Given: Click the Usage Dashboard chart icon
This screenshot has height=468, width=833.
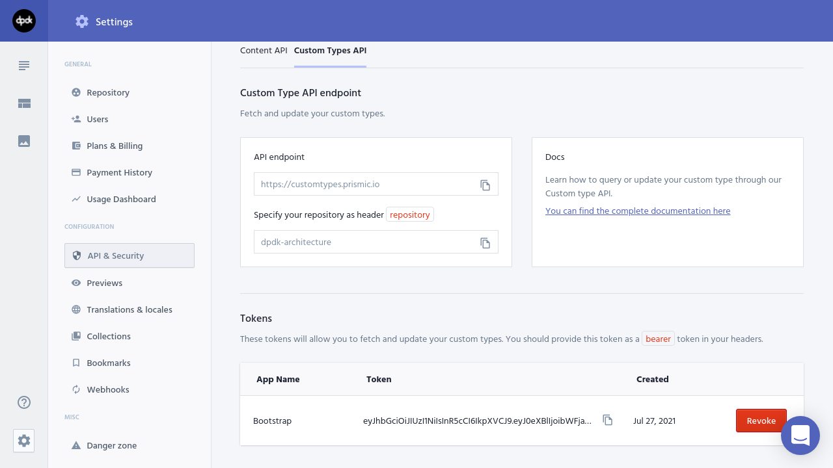Looking at the screenshot, I should (76, 199).
